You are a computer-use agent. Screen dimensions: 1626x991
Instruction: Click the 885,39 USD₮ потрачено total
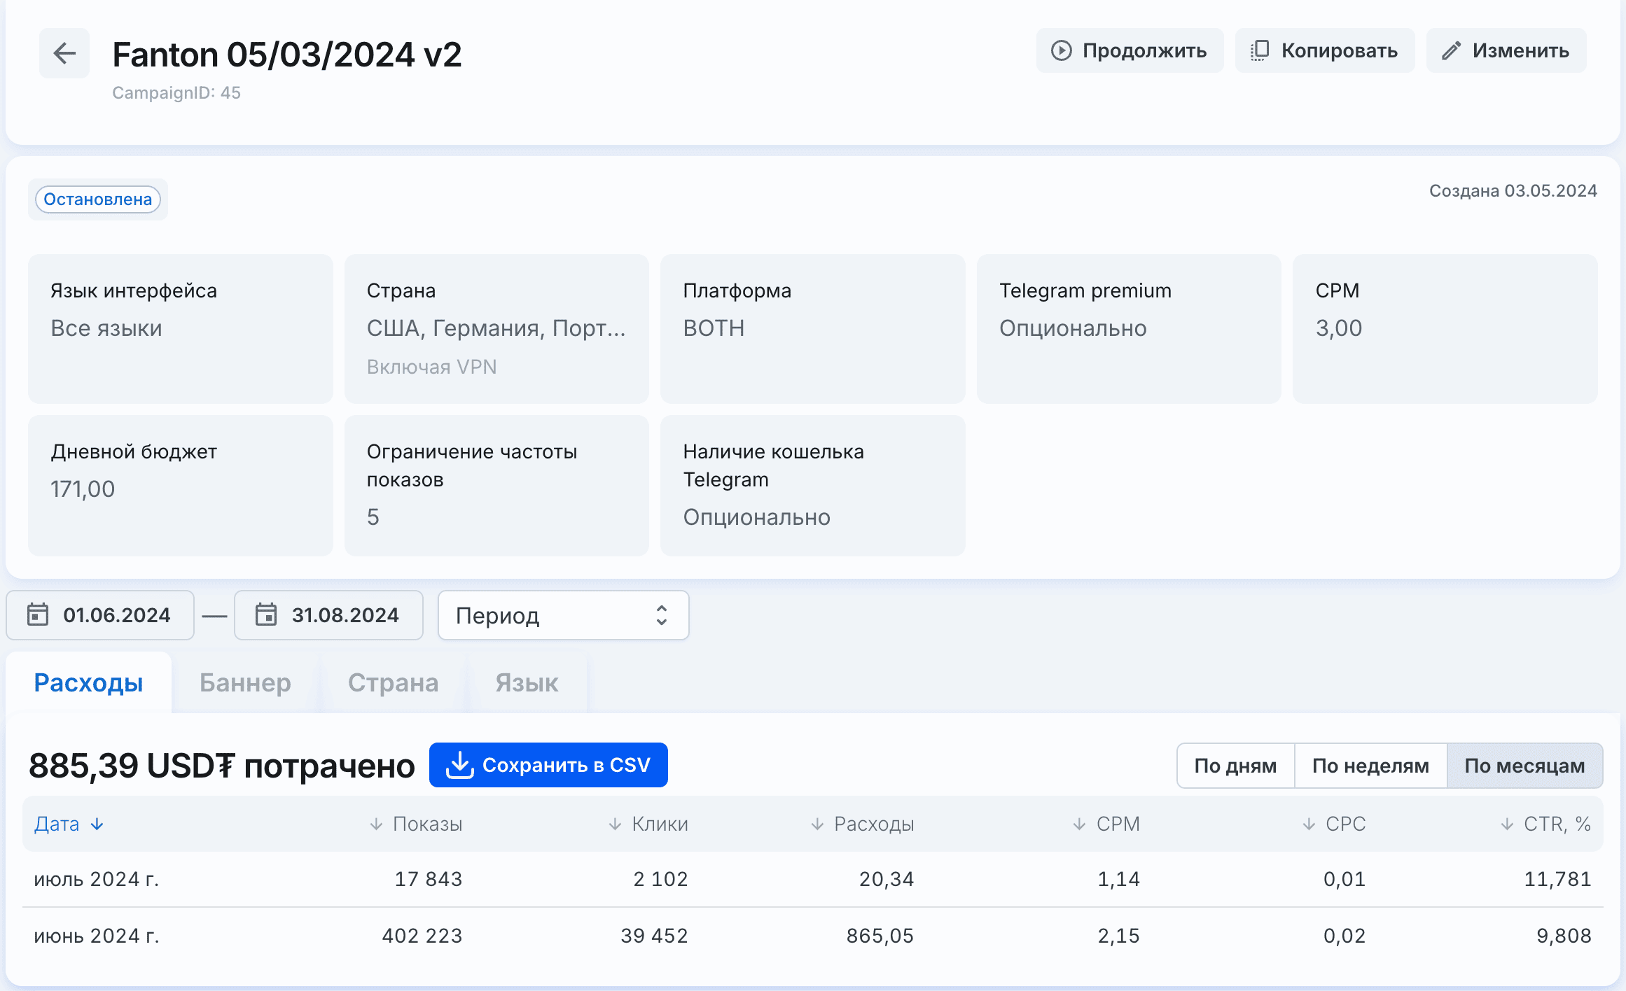click(x=222, y=766)
